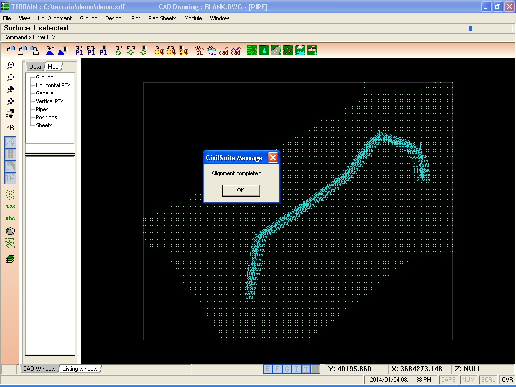Click the FGL icon in the toolbar
This screenshot has width=516, height=387.
[x=212, y=50]
